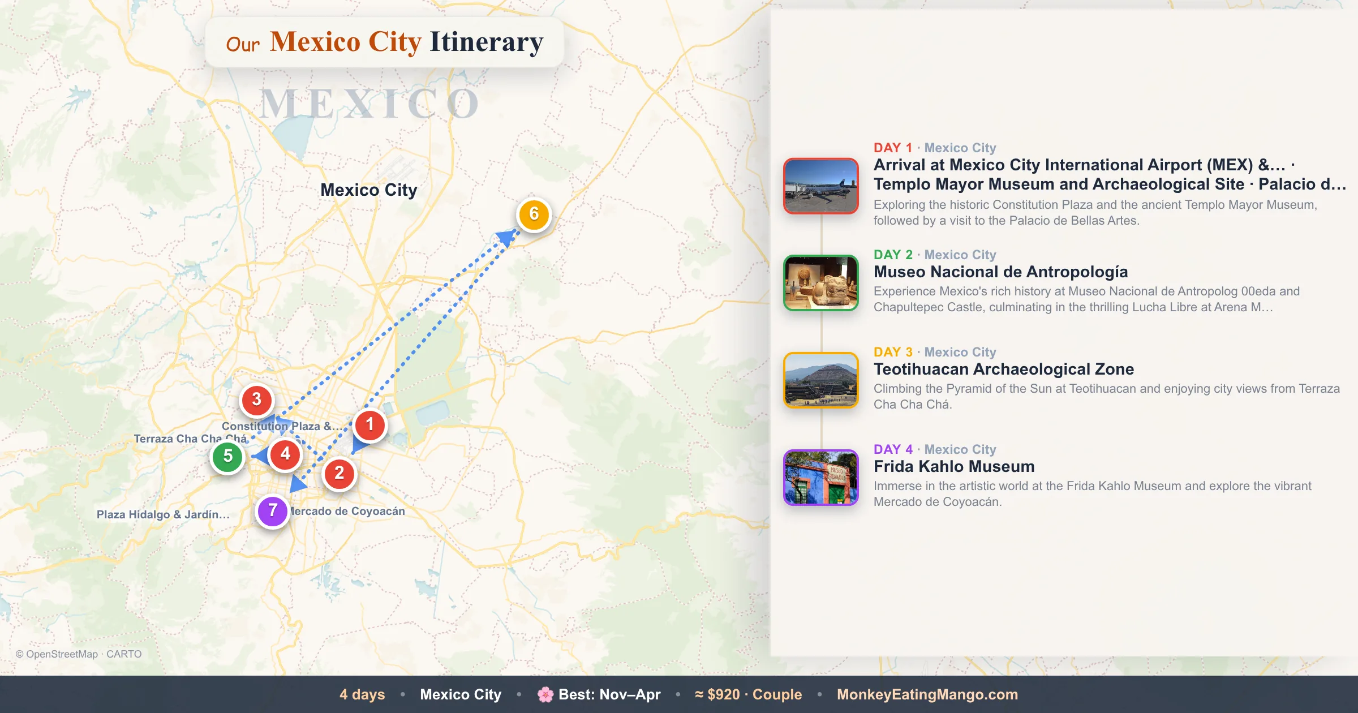
Task: Click map marker number 2
Action: pyautogui.click(x=339, y=473)
